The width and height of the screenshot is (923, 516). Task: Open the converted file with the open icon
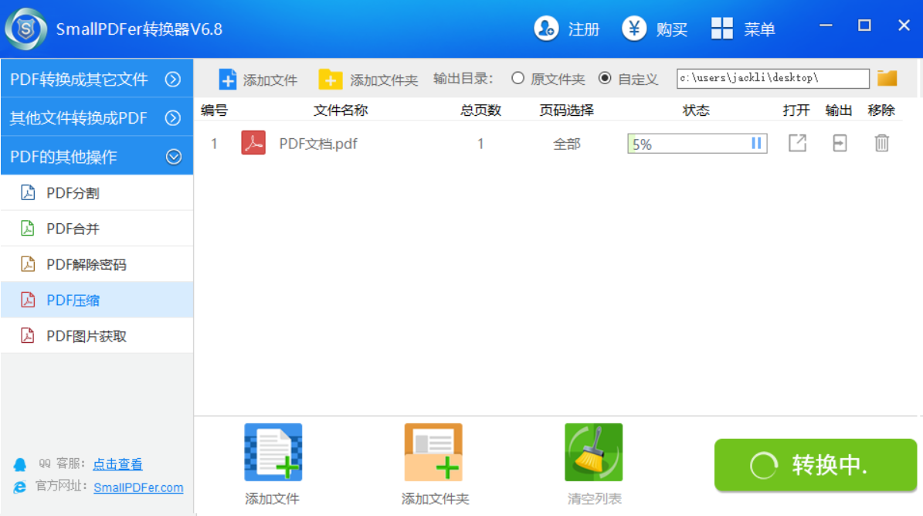(x=797, y=144)
